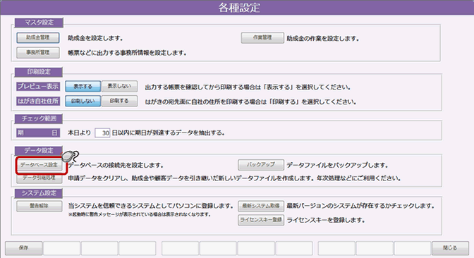Select 表示する for preview display
The image size is (474, 258).
[x=83, y=87]
